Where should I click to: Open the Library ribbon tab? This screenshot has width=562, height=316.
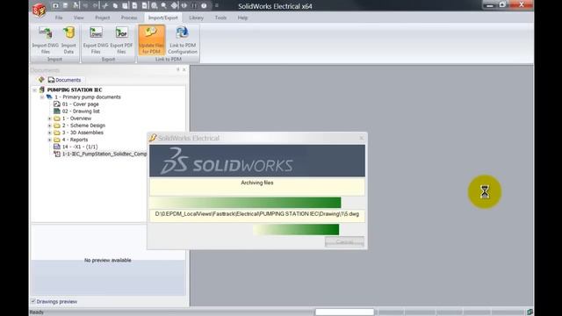click(196, 18)
